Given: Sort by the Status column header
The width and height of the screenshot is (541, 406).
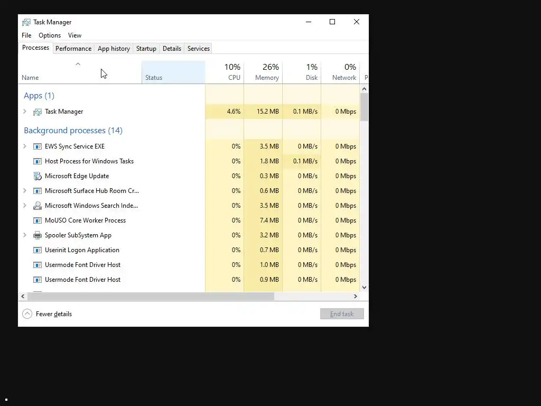Looking at the screenshot, I should (x=173, y=72).
